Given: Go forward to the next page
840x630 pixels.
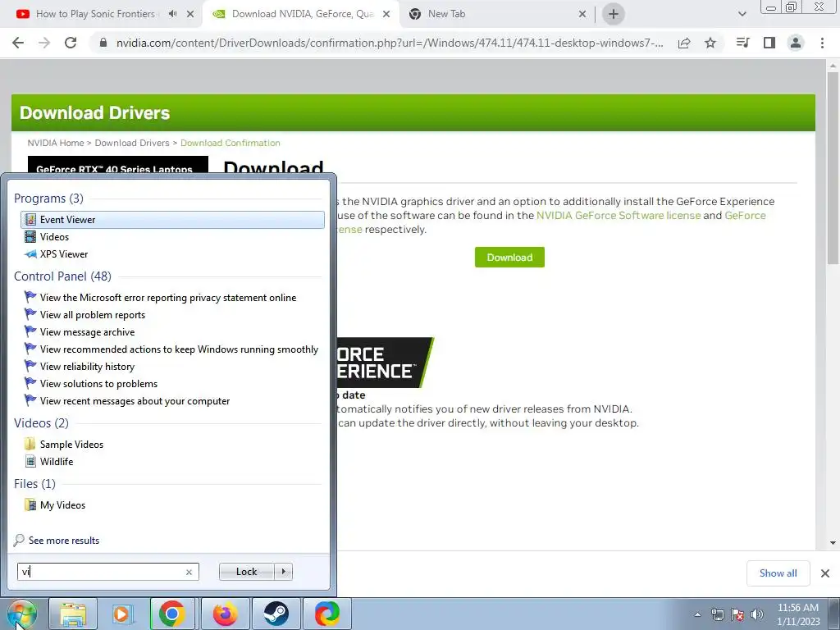Looking at the screenshot, I should (x=44, y=43).
